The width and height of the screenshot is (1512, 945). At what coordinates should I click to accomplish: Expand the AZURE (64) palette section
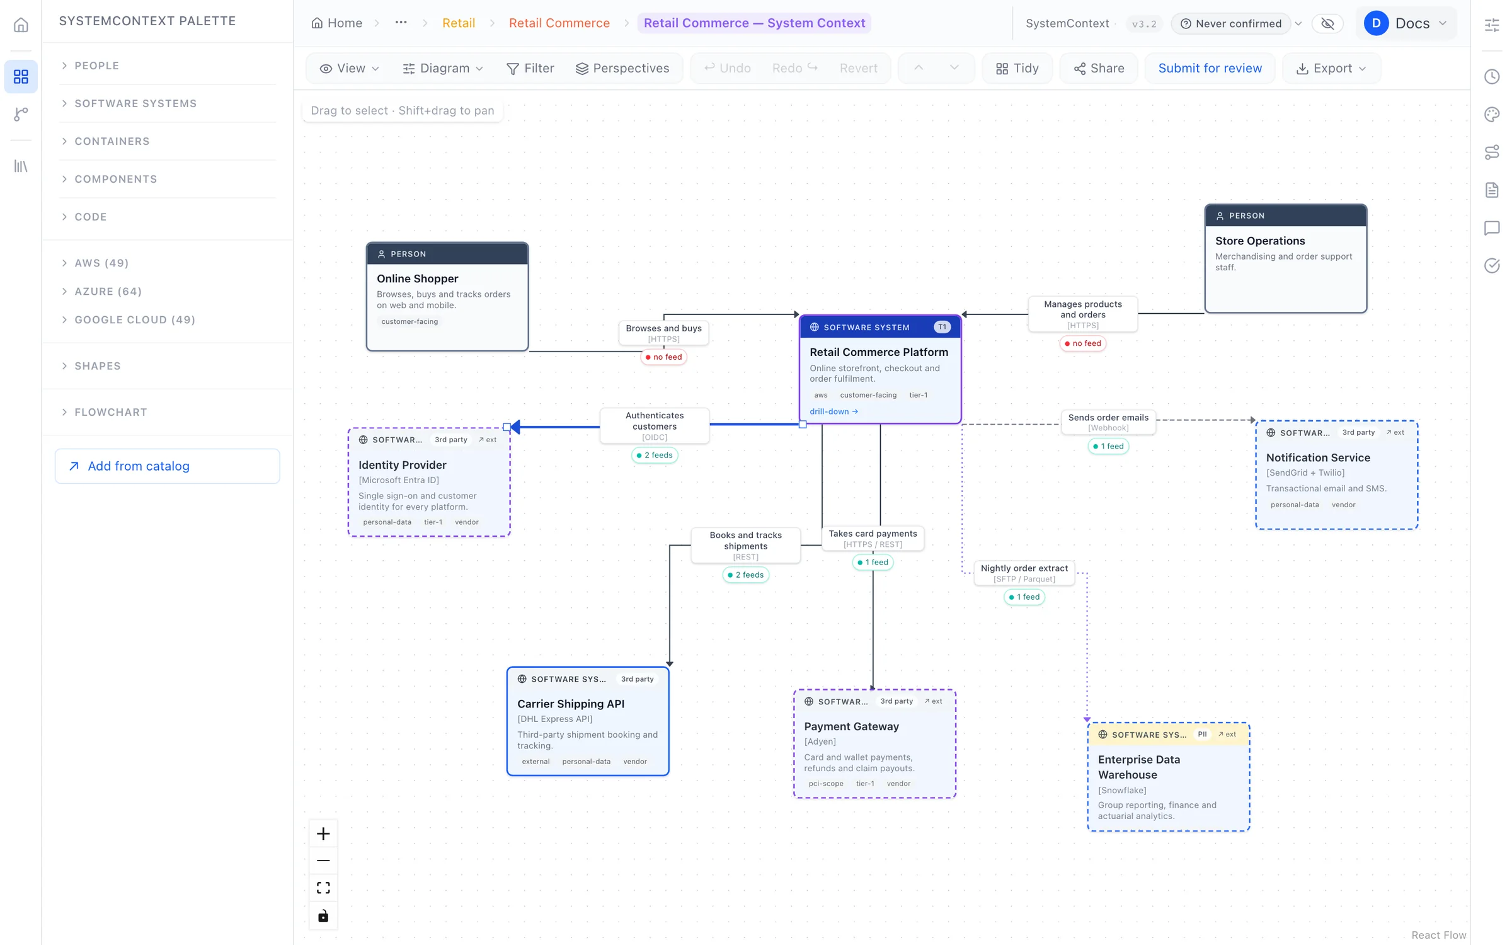point(169,291)
